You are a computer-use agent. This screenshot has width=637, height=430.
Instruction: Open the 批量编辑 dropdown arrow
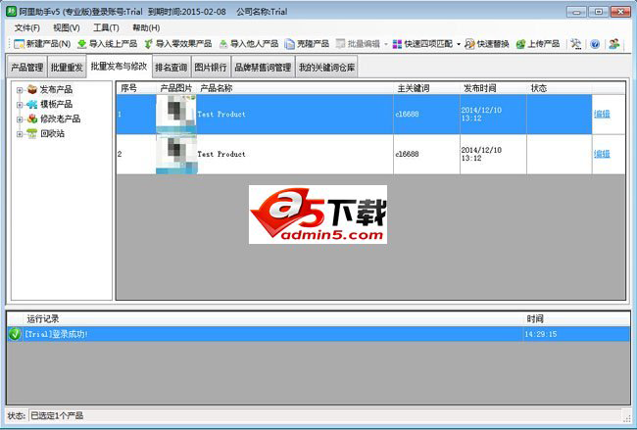[x=386, y=44]
